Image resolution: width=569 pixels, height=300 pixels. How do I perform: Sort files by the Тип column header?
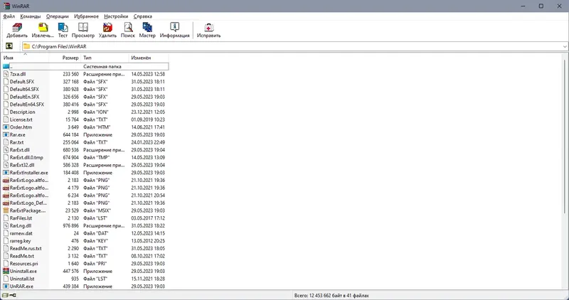coord(105,58)
